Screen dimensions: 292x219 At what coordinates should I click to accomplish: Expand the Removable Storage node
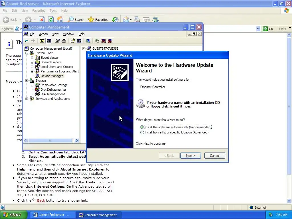32,85
